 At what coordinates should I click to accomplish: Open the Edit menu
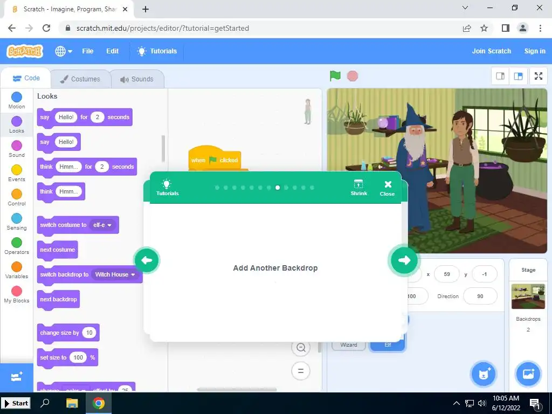tap(112, 51)
